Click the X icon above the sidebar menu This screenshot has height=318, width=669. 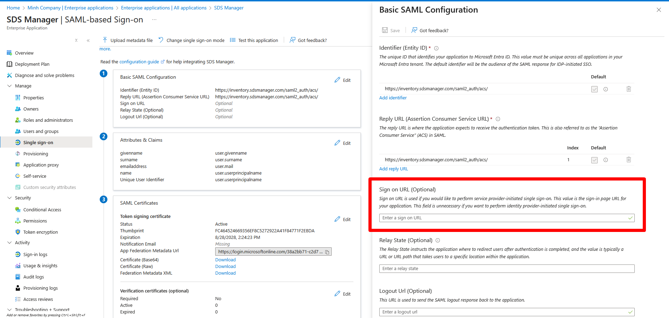click(76, 40)
